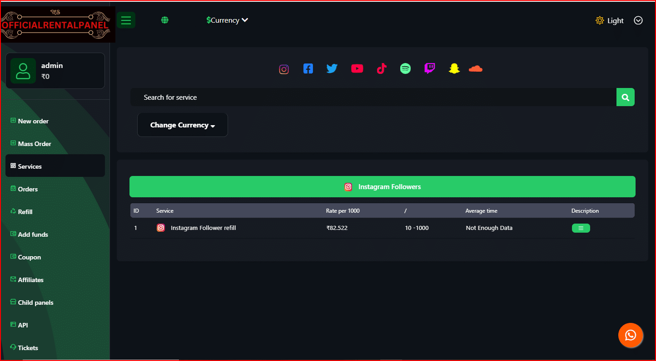656x361 pixels.
Task: Open Add funds sidebar item
Action: click(33, 234)
